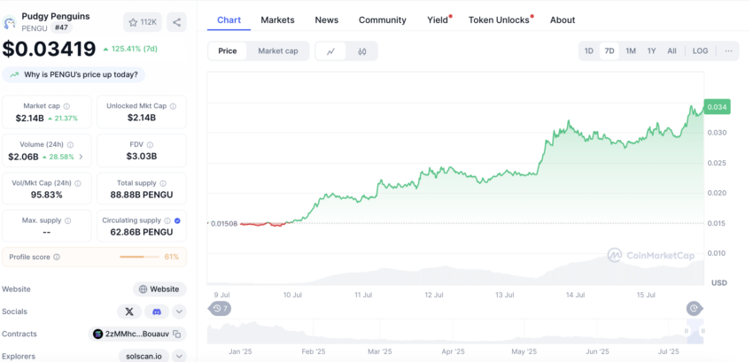Click the #47 rank badge

coord(61,27)
